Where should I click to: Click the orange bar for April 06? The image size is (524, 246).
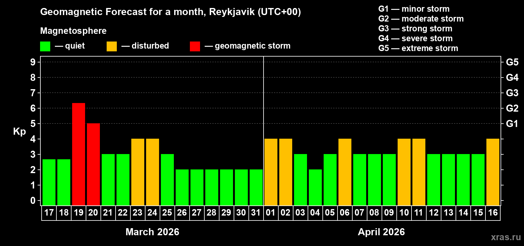coord(345,172)
